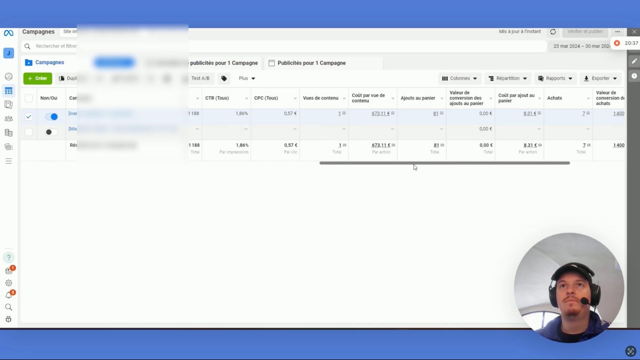Open Vues de contenu column arrow

pos(344,98)
